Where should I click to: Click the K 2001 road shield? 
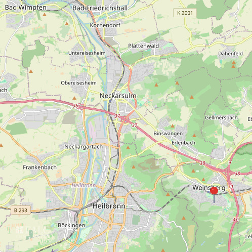185,13
